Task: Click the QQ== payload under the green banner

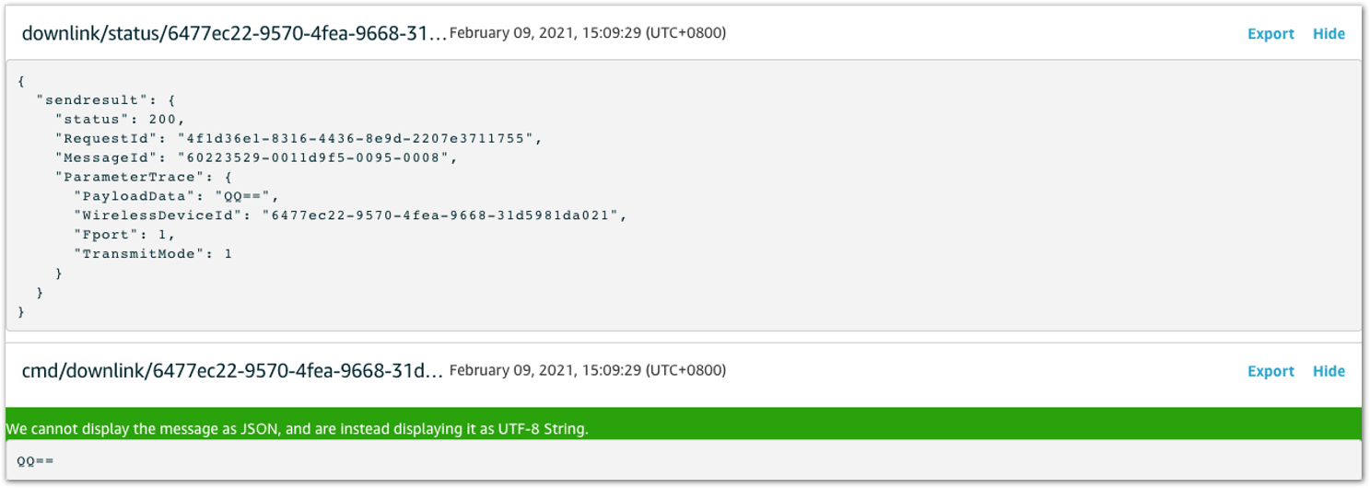Action: [36, 460]
